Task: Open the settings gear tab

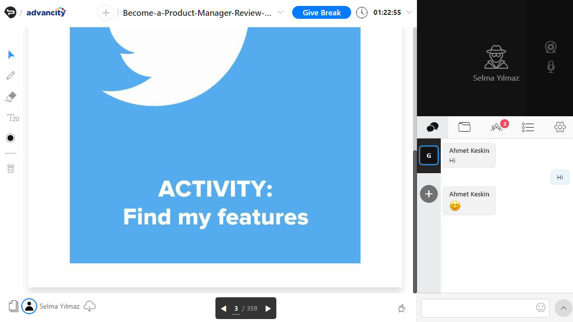Action: (x=560, y=127)
